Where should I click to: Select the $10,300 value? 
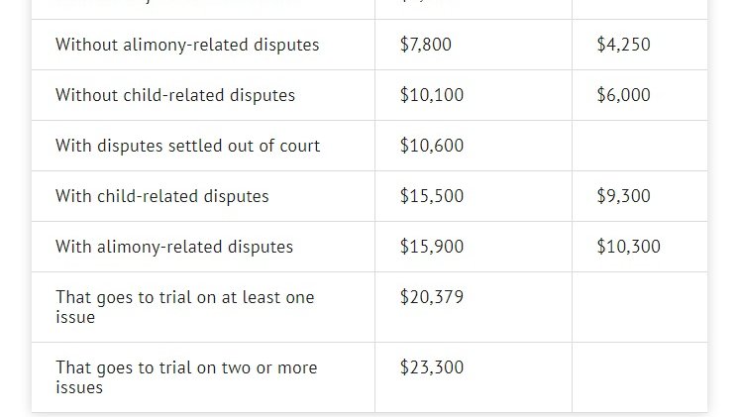click(628, 247)
